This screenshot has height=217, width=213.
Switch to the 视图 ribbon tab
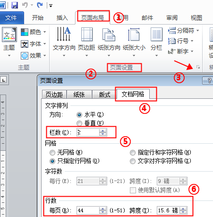coord(196,17)
